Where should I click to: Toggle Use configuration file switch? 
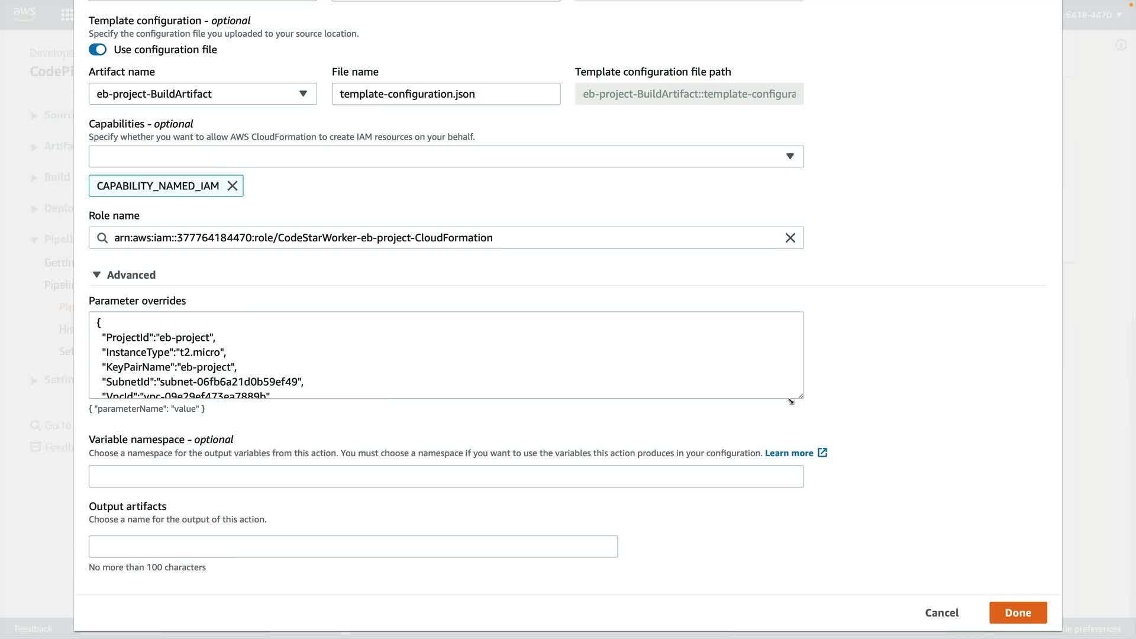98,50
